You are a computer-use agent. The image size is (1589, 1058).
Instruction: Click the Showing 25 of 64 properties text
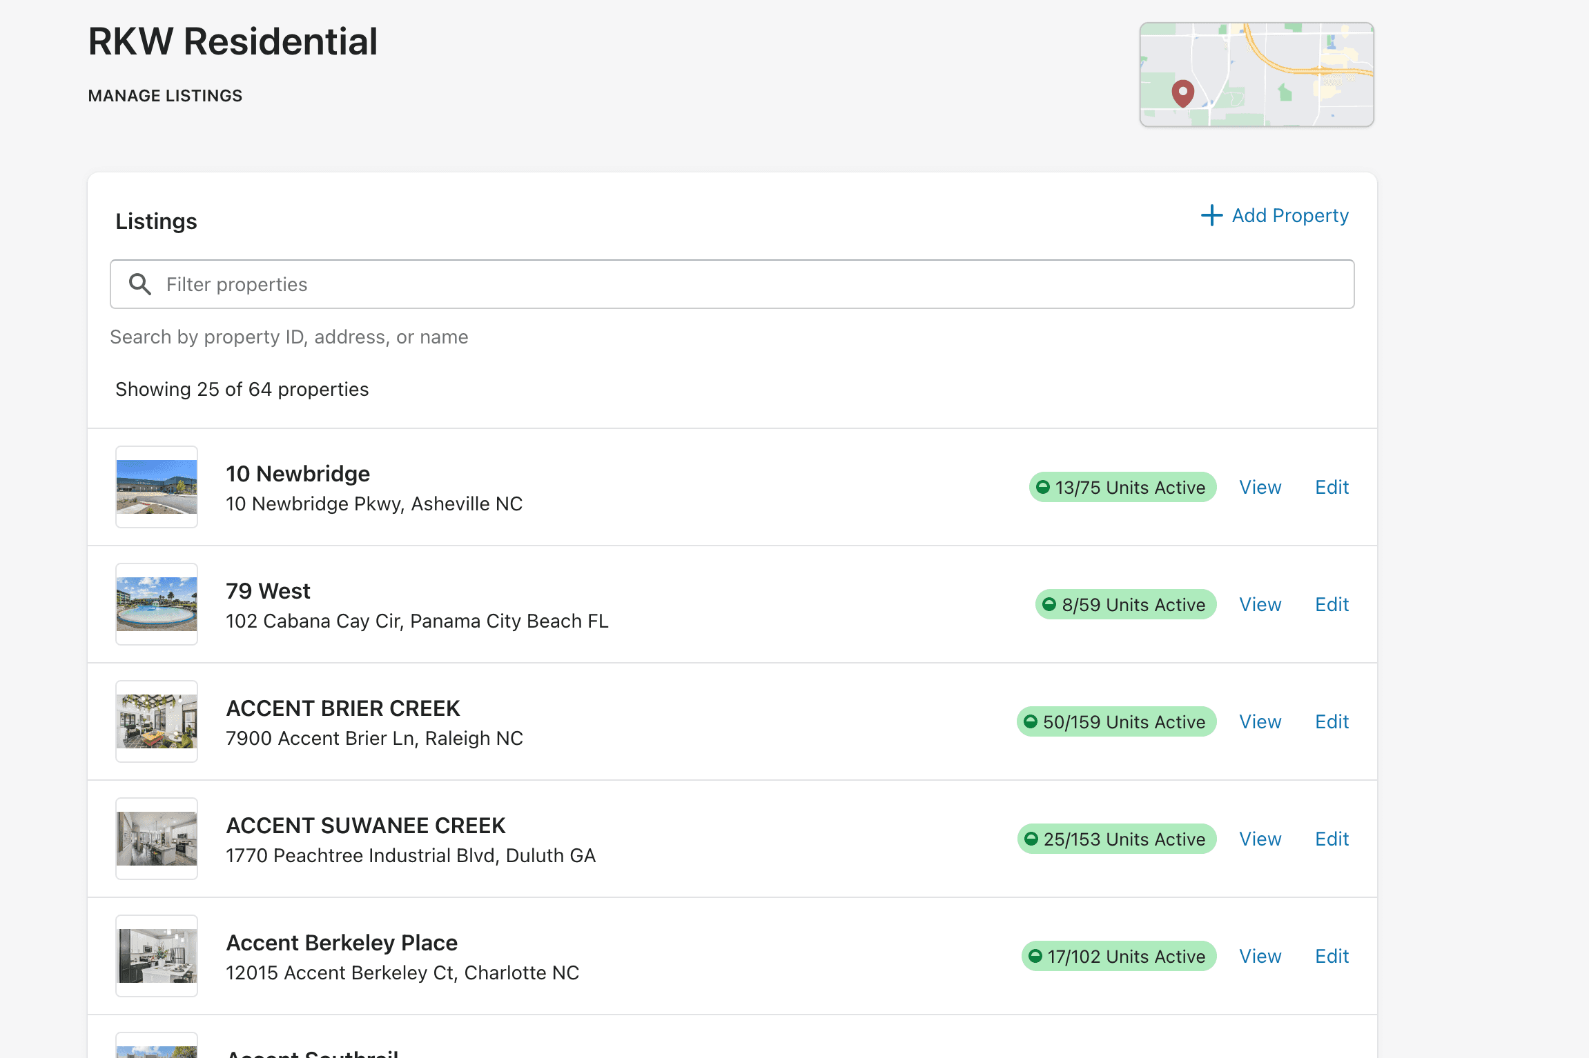[x=242, y=390]
